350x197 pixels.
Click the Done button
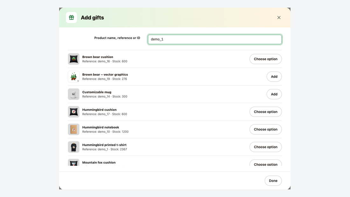[x=273, y=181]
